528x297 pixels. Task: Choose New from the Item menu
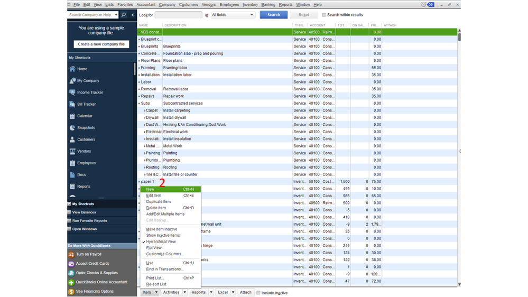click(x=170, y=189)
